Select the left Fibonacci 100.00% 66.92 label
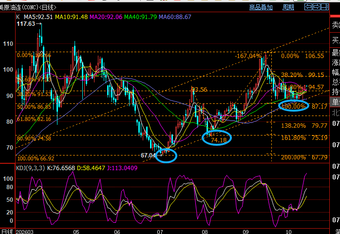 (x=36, y=158)
